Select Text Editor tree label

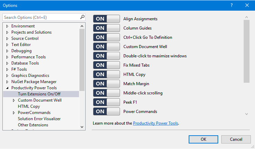[x=21, y=45]
